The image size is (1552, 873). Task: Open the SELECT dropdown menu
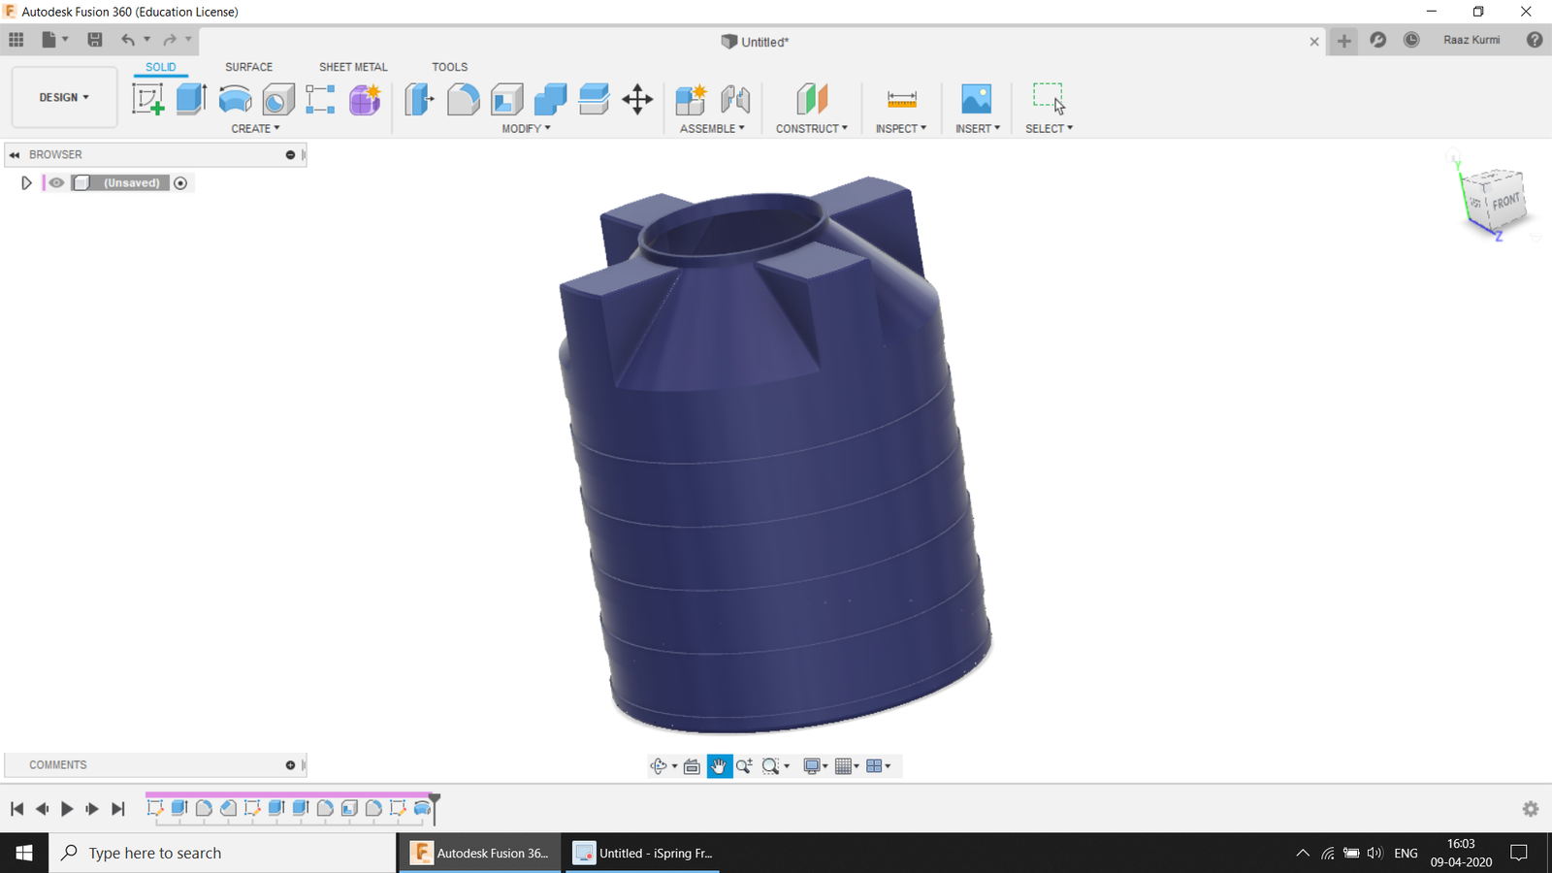pyautogui.click(x=1050, y=128)
